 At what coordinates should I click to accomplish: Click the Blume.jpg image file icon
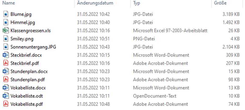point(6,14)
